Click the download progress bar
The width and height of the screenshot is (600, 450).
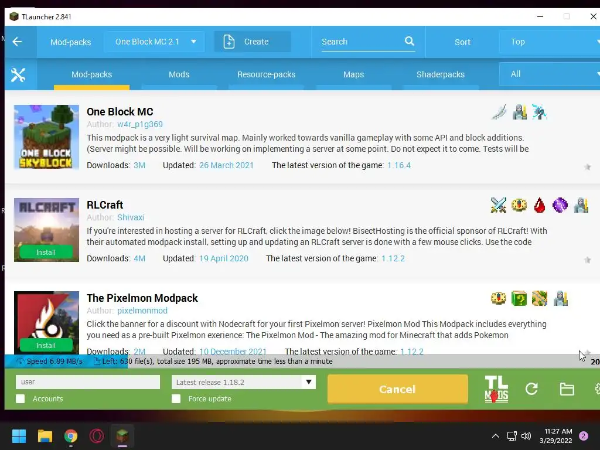(302, 361)
